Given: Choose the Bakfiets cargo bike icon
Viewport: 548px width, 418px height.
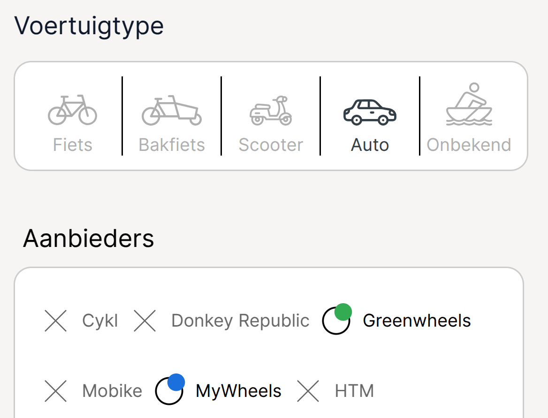Looking at the screenshot, I should tap(172, 110).
